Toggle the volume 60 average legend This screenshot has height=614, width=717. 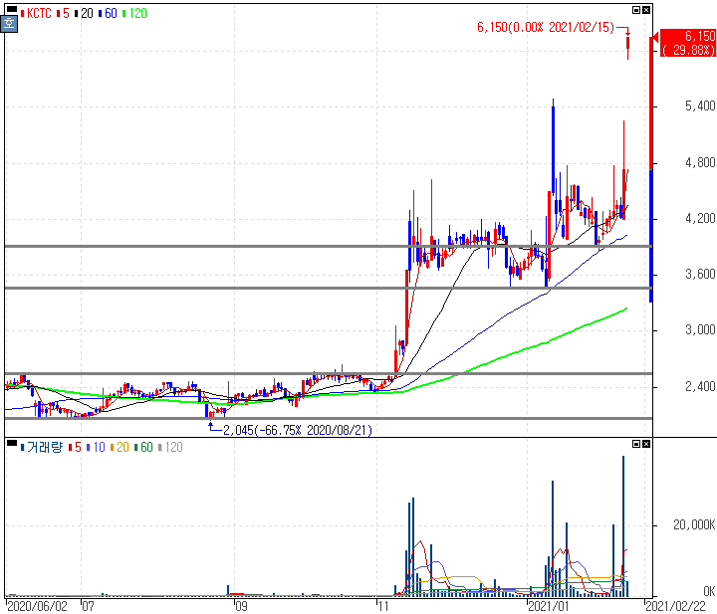pos(143,447)
